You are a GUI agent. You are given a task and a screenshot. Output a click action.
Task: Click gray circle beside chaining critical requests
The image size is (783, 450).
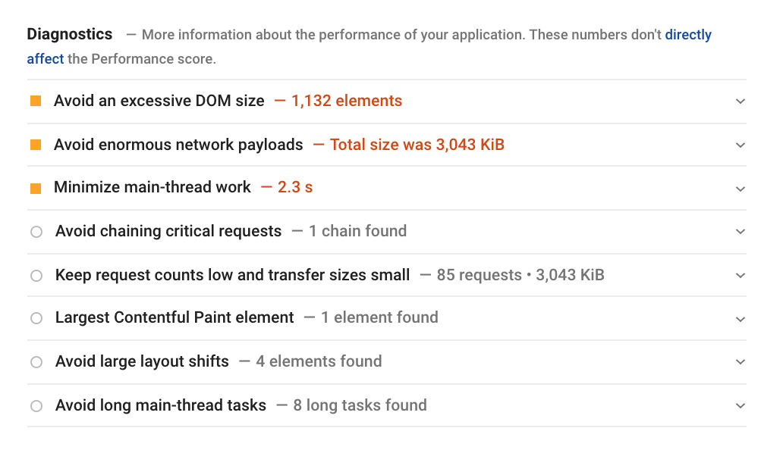pyautogui.click(x=36, y=232)
